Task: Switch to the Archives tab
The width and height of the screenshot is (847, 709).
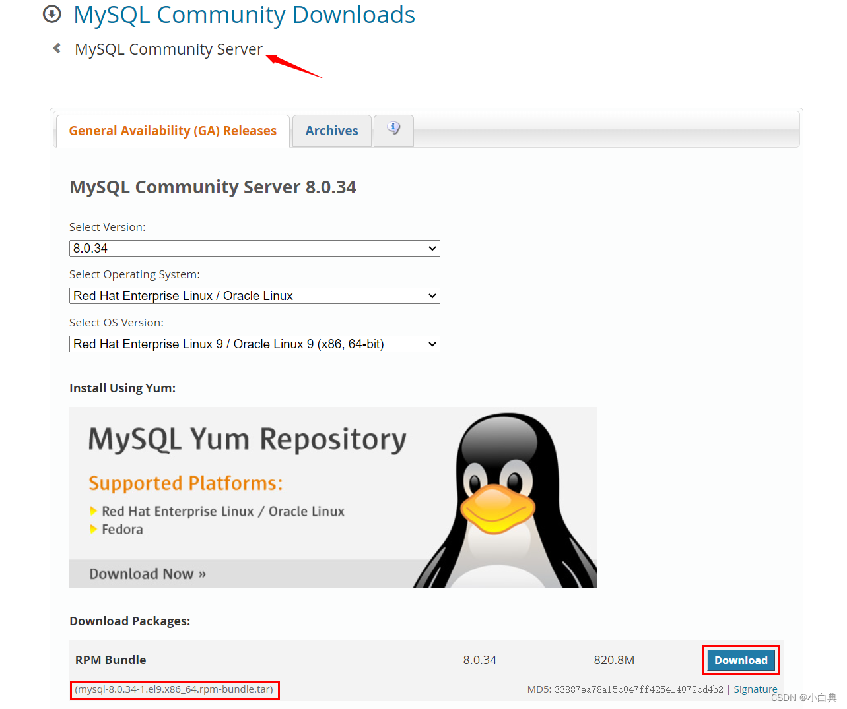Action: [x=331, y=131]
